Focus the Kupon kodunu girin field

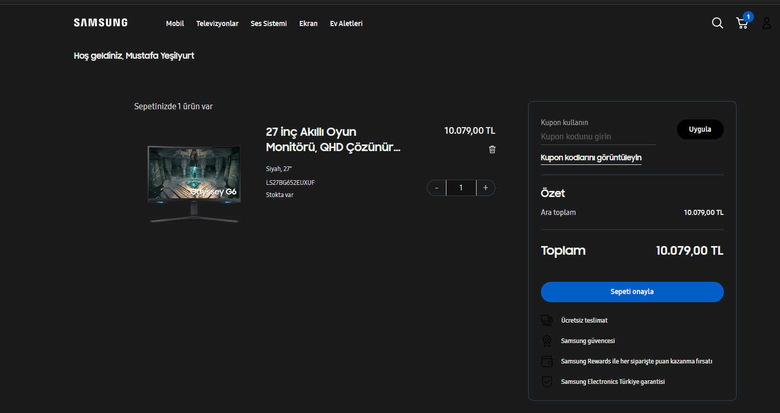(599, 137)
